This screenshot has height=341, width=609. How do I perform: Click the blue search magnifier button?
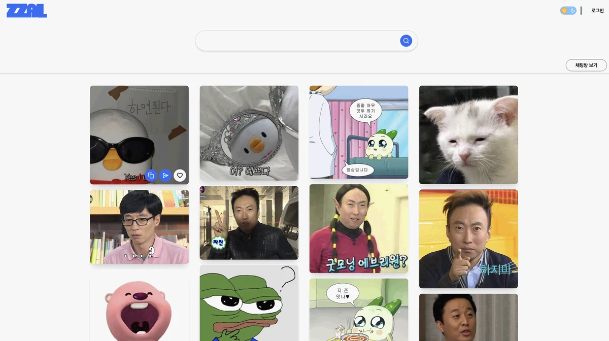coord(406,41)
